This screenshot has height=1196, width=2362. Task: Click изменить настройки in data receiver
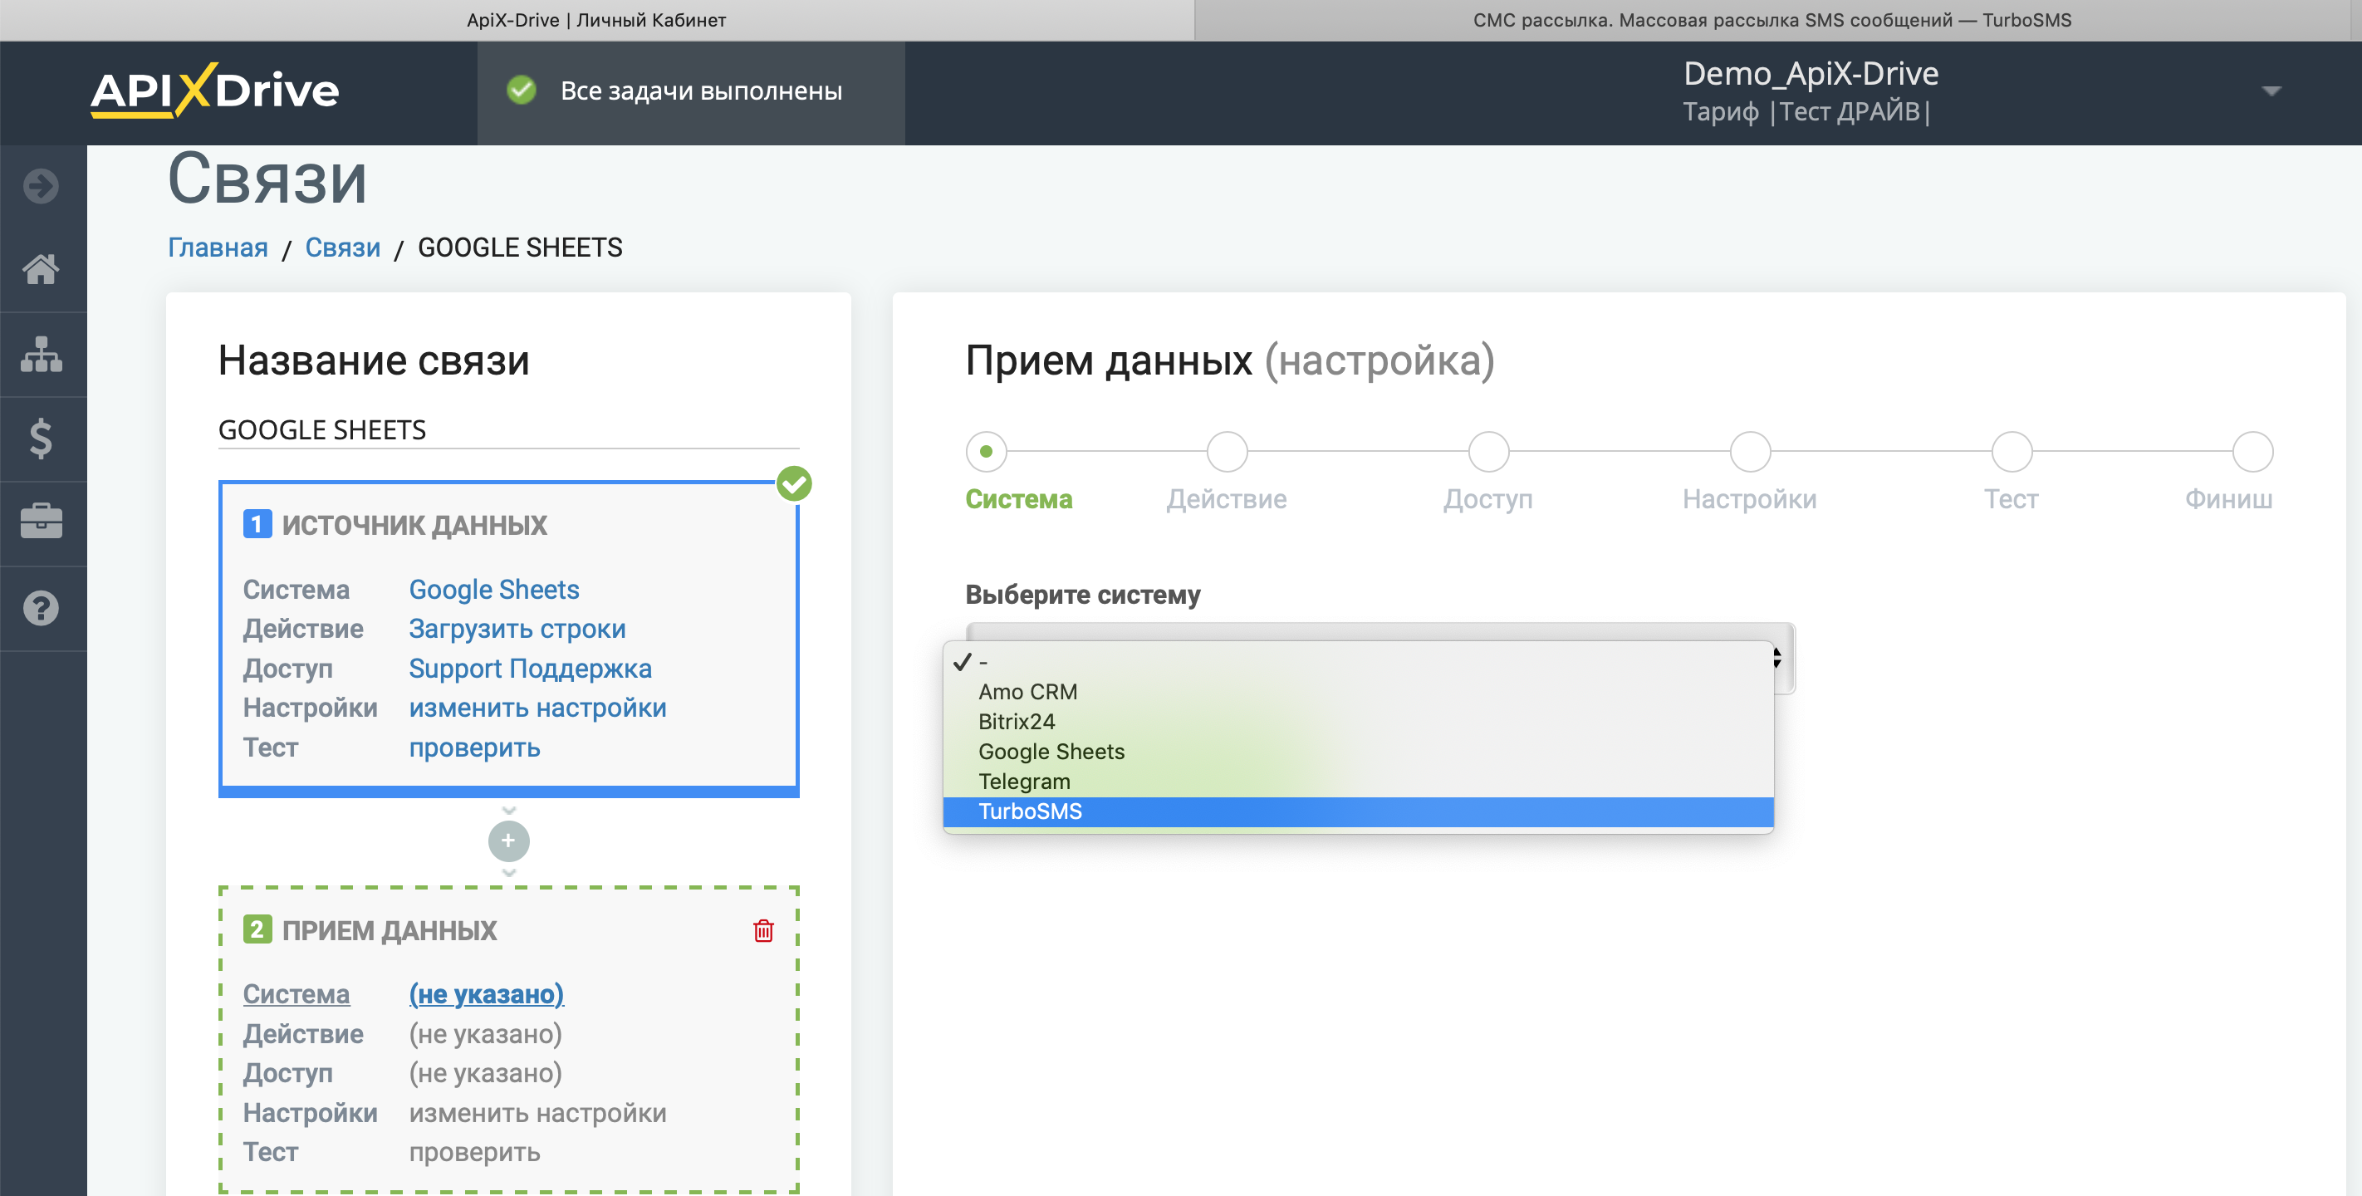pyautogui.click(x=537, y=1114)
